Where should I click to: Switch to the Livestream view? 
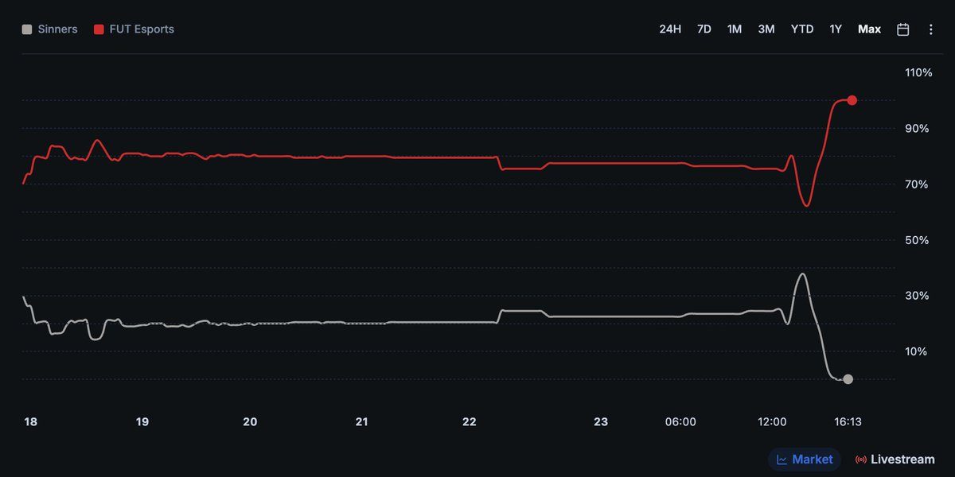click(895, 460)
